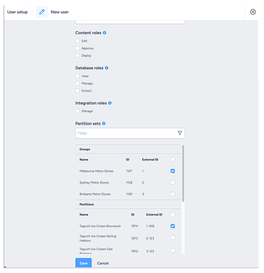Screen dimensions: 264x273
Task: Check the View database role
Action: click(78, 76)
